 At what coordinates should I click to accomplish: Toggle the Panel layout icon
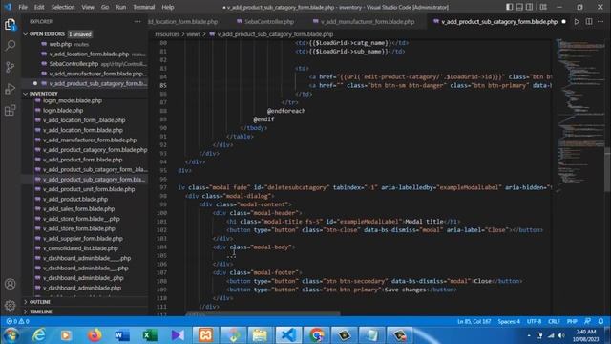[x=519, y=7]
